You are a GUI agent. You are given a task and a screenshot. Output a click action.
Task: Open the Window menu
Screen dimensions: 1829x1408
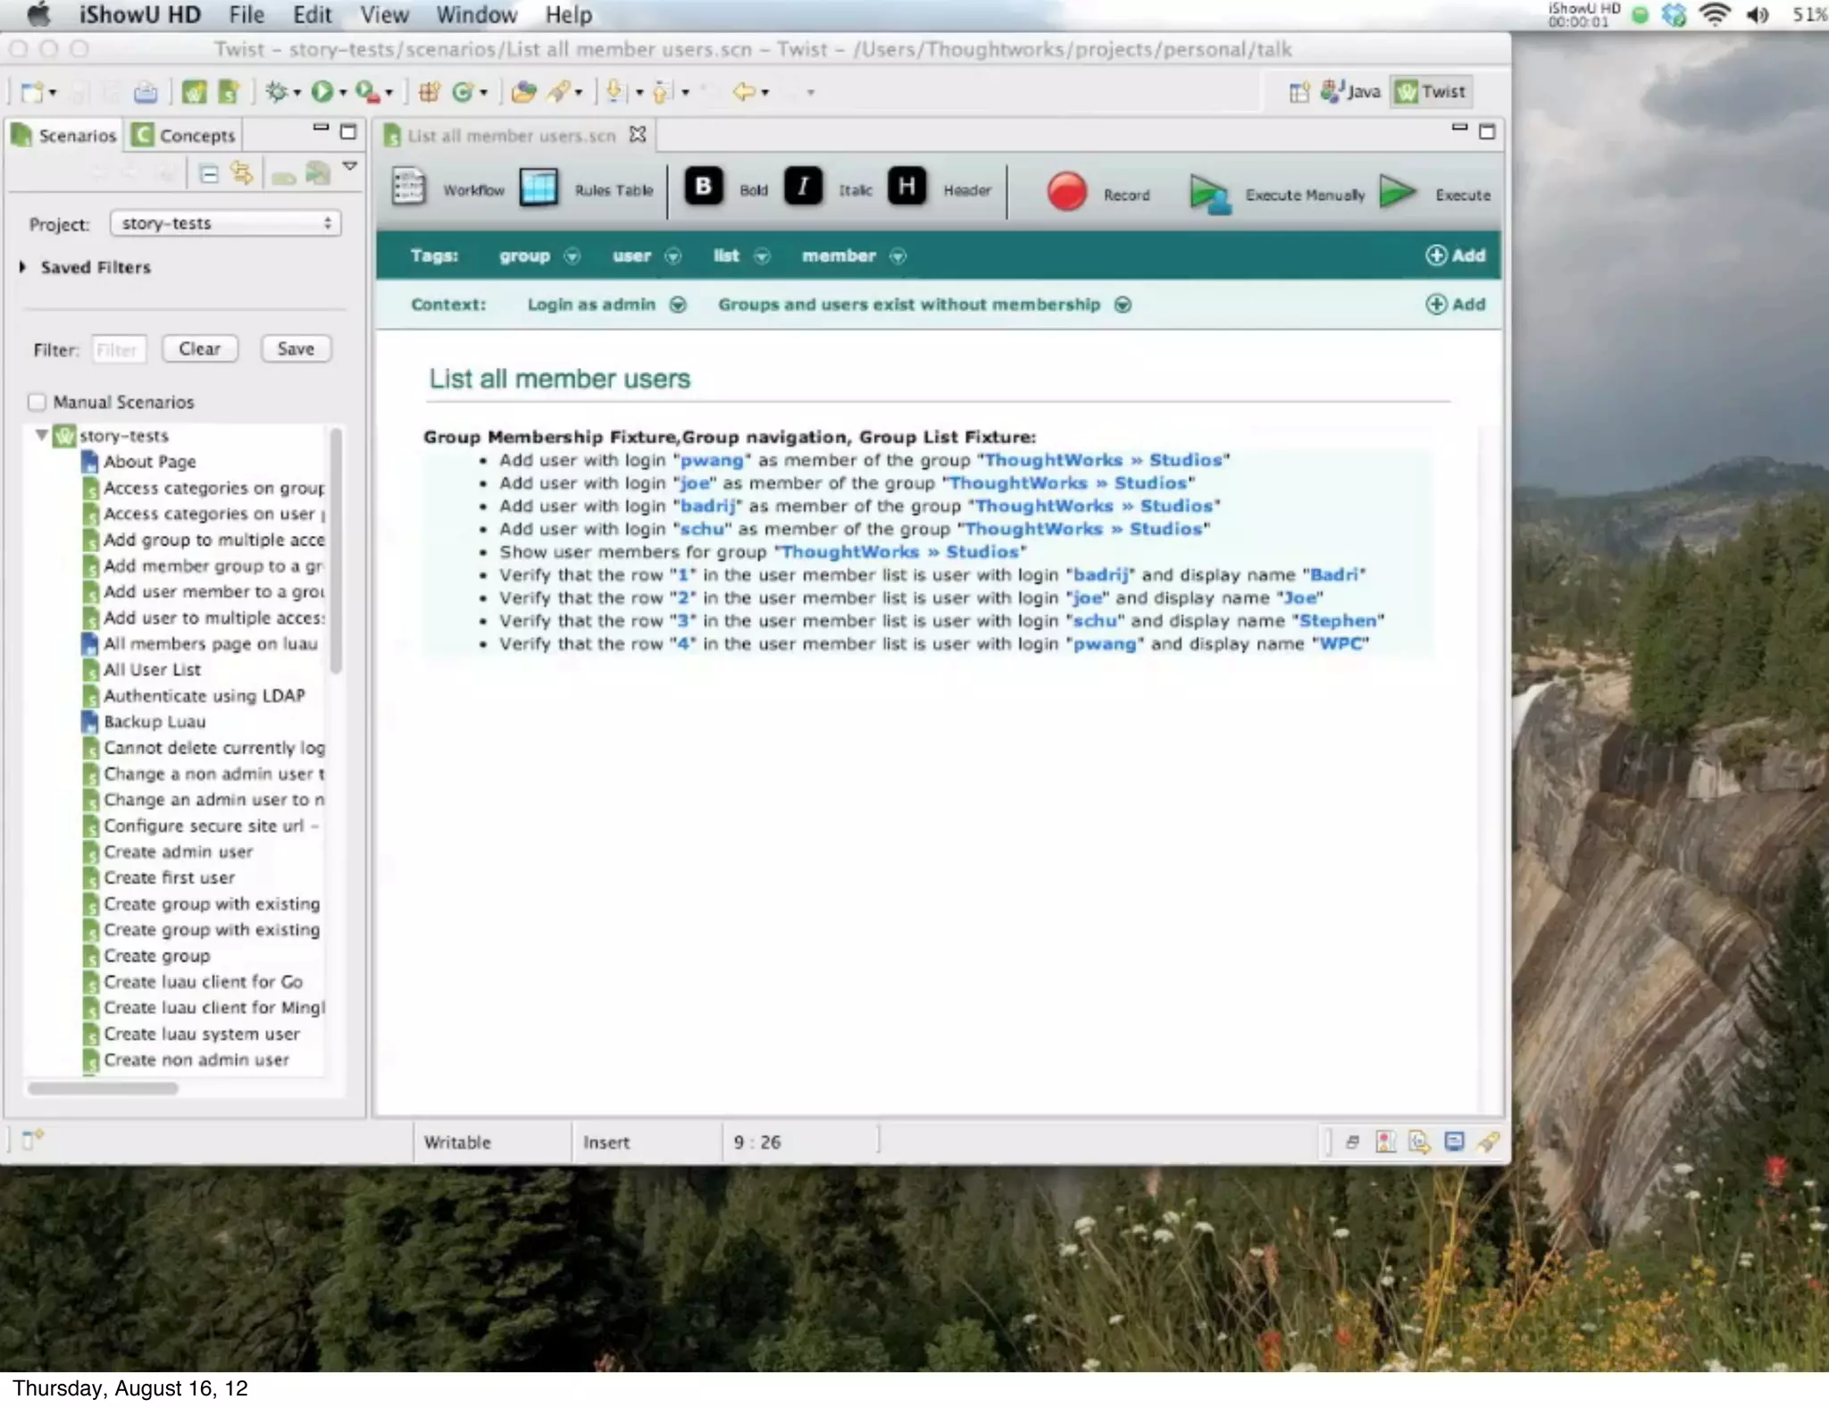pos(476,15)
